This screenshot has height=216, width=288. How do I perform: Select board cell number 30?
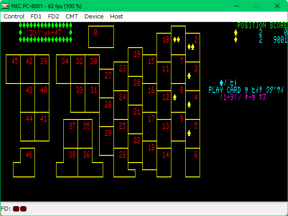coord(92,69)
